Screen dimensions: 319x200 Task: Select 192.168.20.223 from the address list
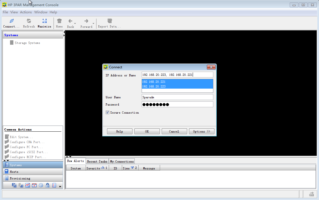(x=154, y=86)
